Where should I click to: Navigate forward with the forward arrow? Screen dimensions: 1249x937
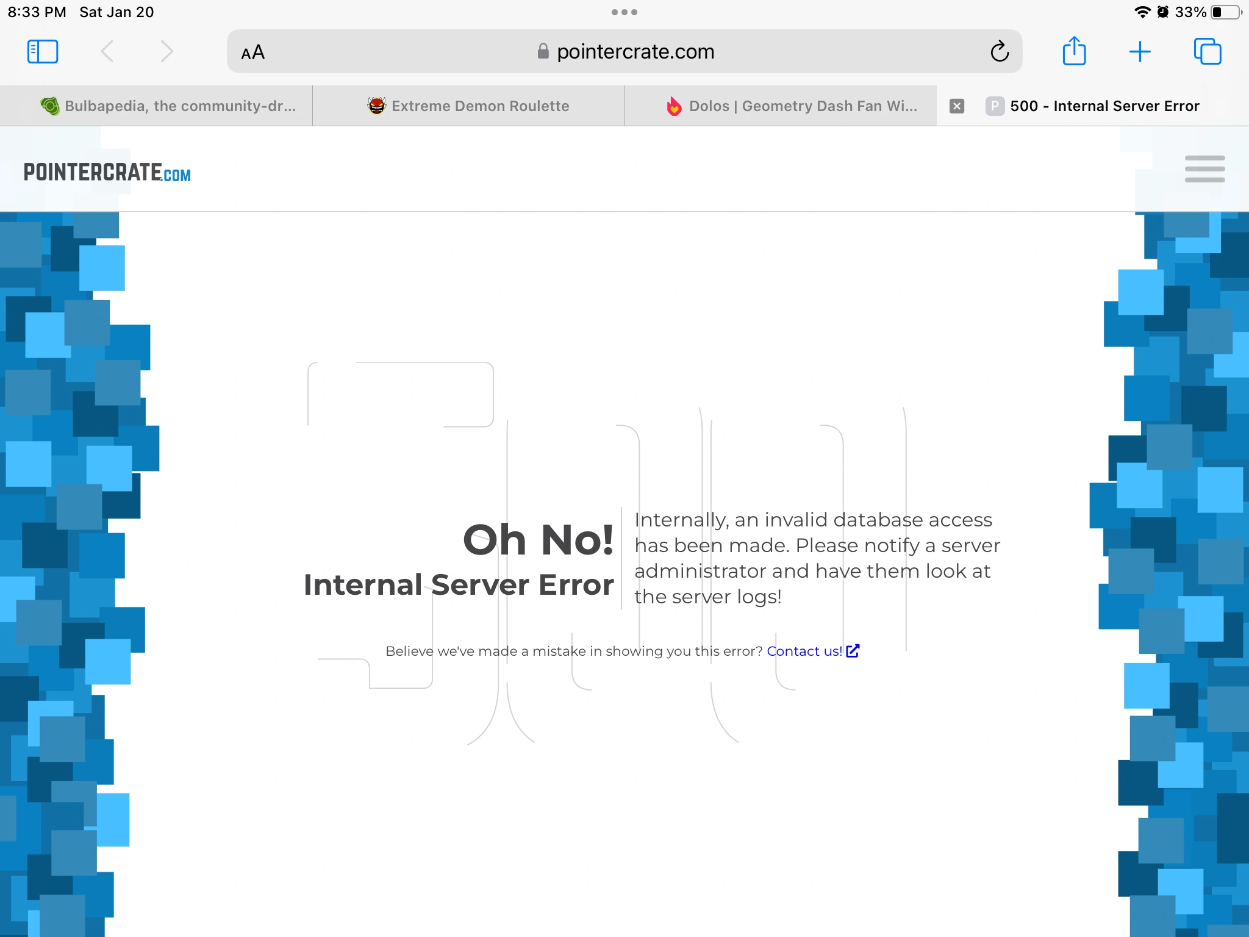[166, 51]
